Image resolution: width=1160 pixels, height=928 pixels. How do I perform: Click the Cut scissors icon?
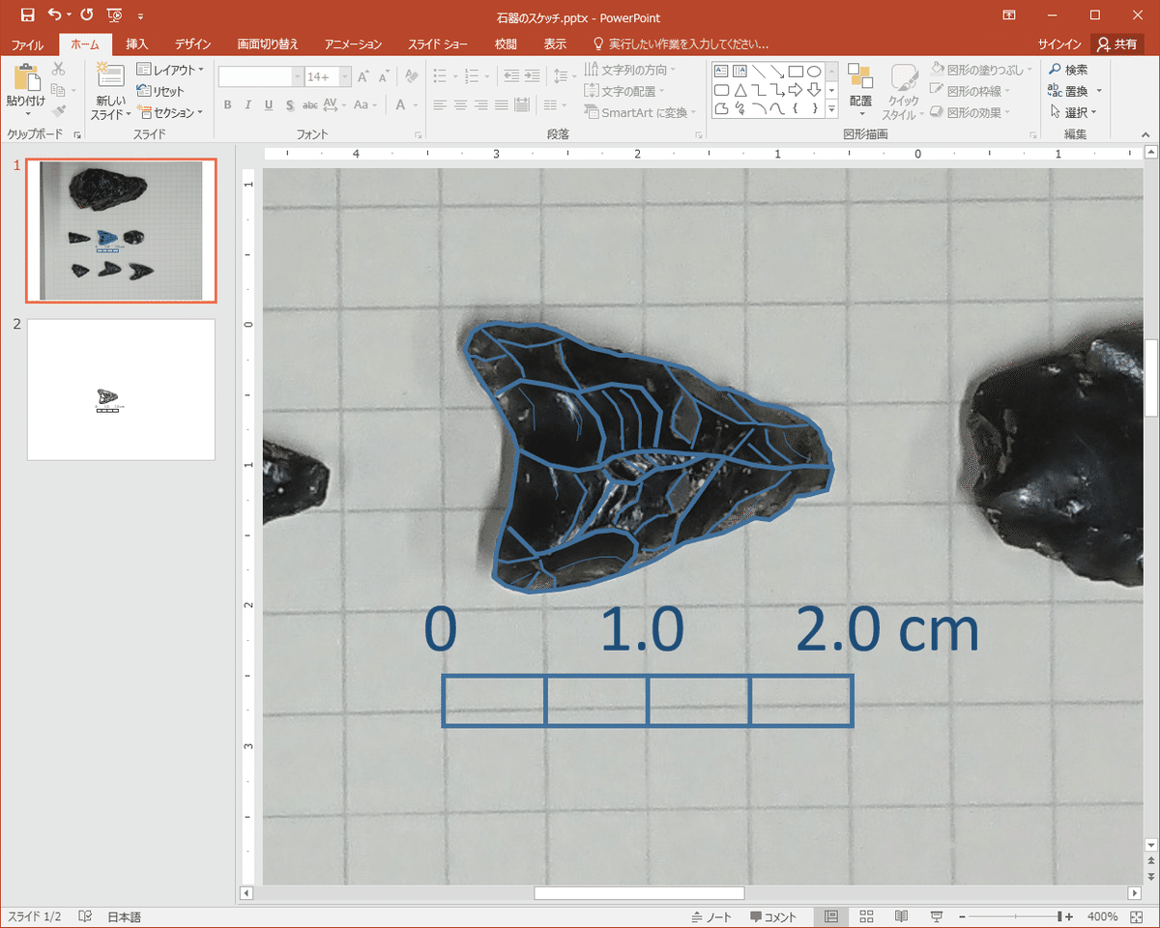pos(58,70)
